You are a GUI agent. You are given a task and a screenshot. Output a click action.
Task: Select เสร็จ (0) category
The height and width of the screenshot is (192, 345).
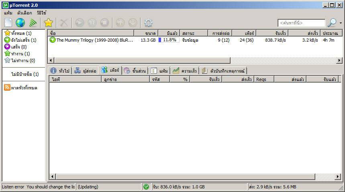(x=16, y=47)
